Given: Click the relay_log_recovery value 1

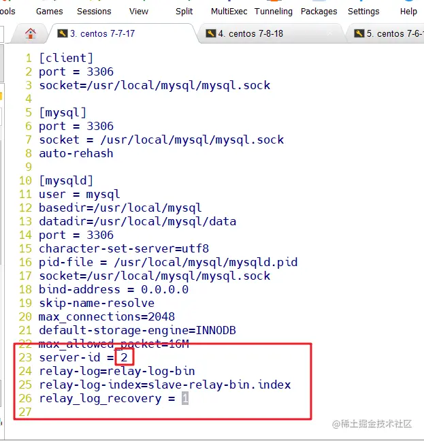Looking at the screenshot, I should 185,399.
